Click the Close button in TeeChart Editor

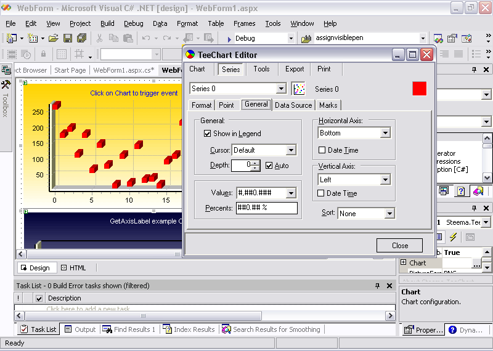coord(399,246)
